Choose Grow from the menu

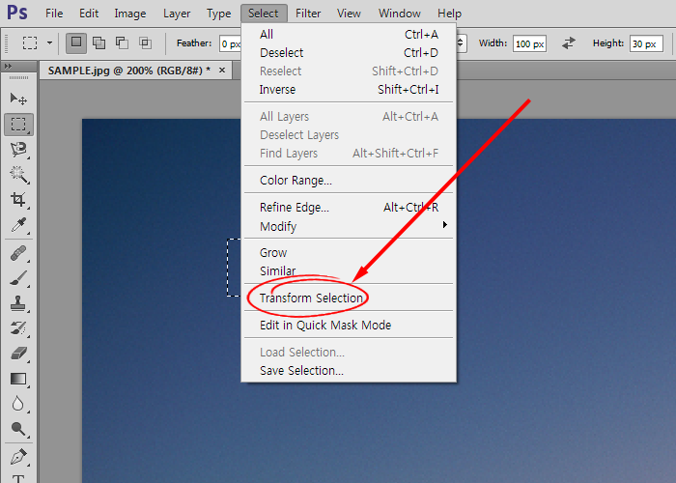tap(349, 253)
